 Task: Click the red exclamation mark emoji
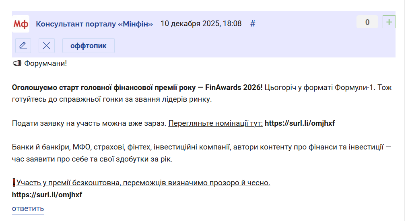[x=14, y=183]
